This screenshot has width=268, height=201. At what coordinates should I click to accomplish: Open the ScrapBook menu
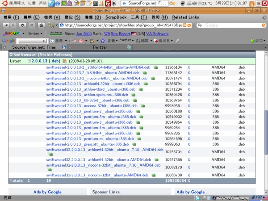click(x=116, y=17)
